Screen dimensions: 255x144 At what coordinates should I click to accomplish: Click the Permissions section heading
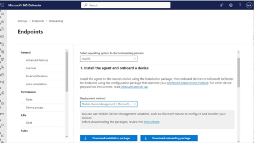click(x=28, y=92)
